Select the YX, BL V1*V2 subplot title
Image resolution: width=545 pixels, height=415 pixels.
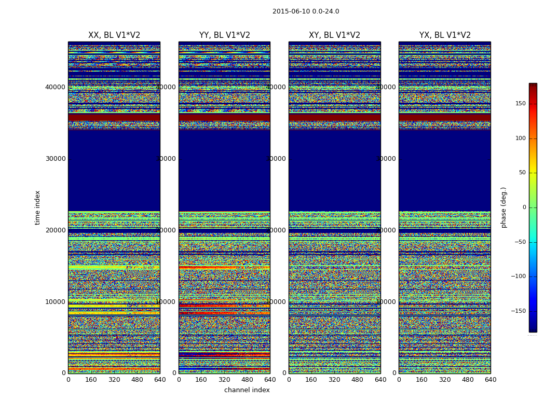tap(445, 35)
